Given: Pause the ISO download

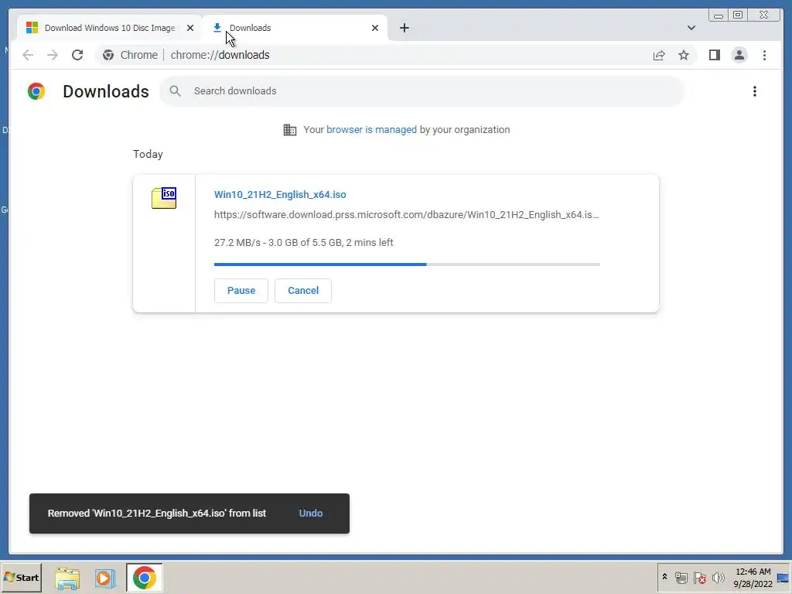Looking at the screenshot, I should tap(241, 291).
